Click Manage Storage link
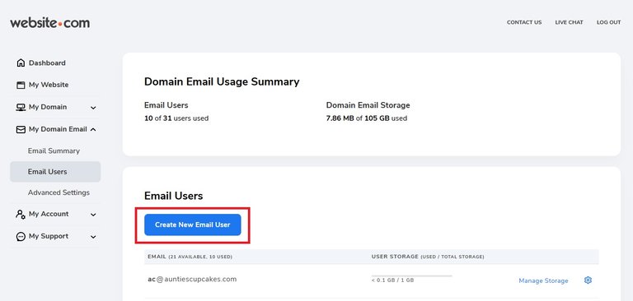This screenshot has height=301, width=633. 543,280
